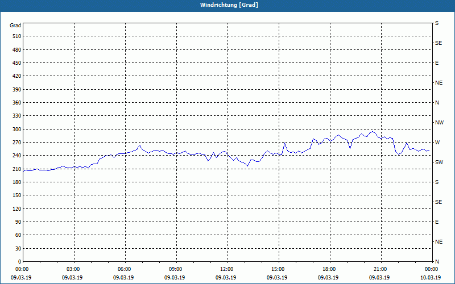Click the 15:00 time label

[279, 269]
